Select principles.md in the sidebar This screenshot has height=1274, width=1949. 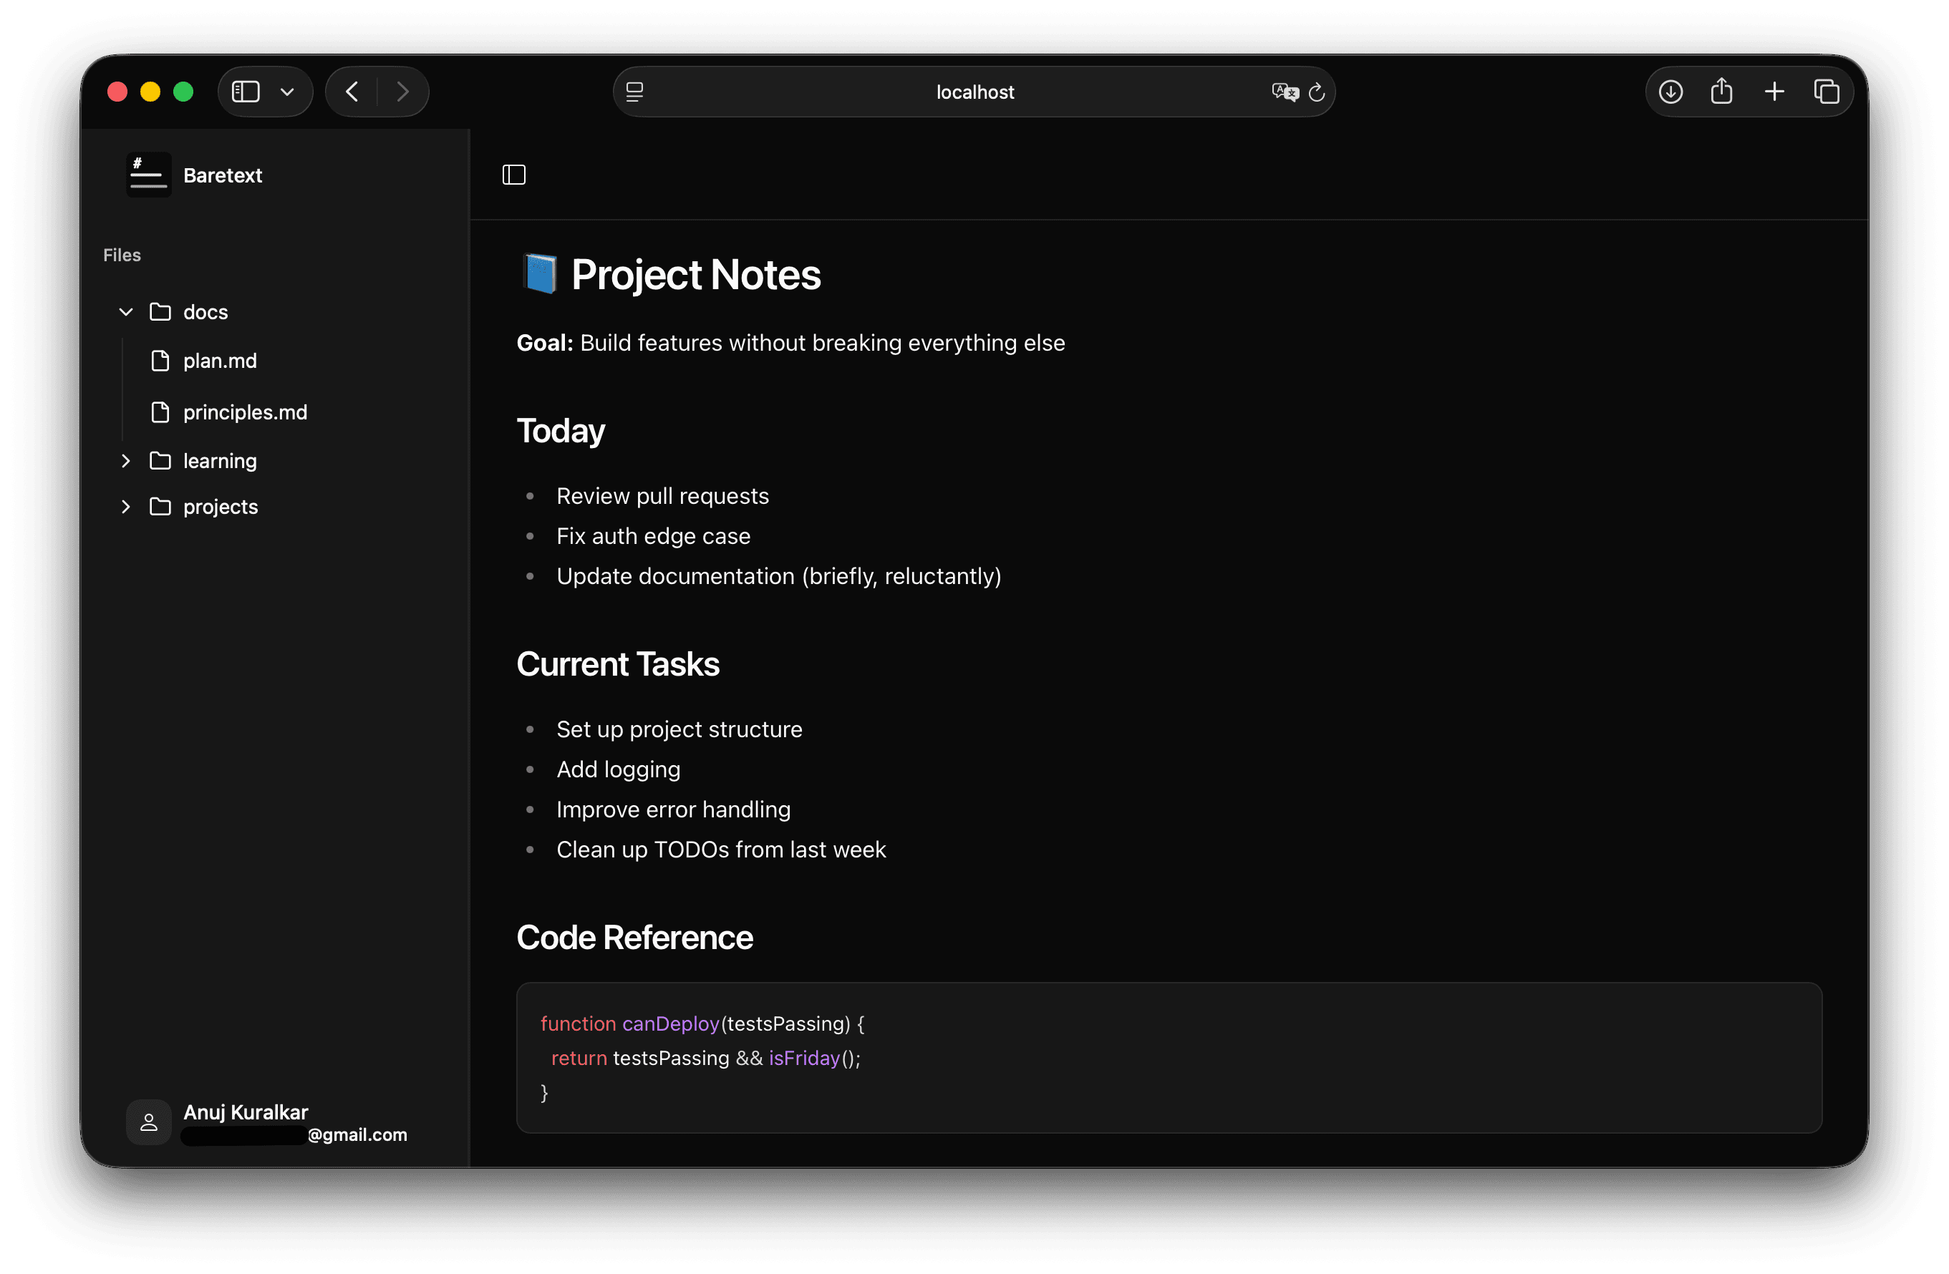point(245,412)
